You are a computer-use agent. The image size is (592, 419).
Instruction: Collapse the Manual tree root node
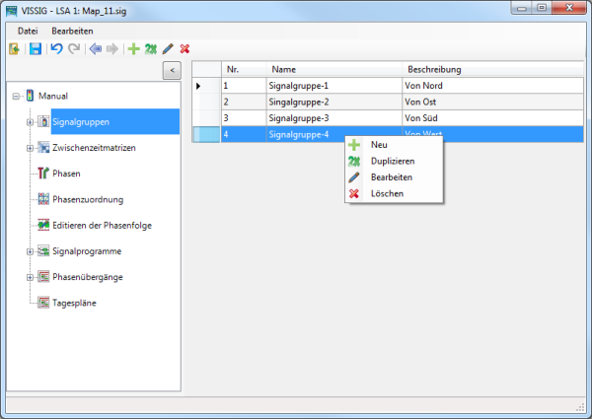coord(17,97)
